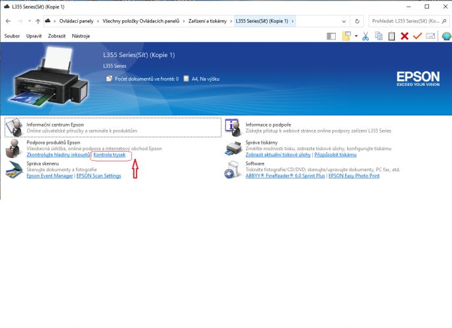This screenshot has height=328, width=452.
Task: Select Podpora produktů Epson heading
Action: click(x=53, y=142)
